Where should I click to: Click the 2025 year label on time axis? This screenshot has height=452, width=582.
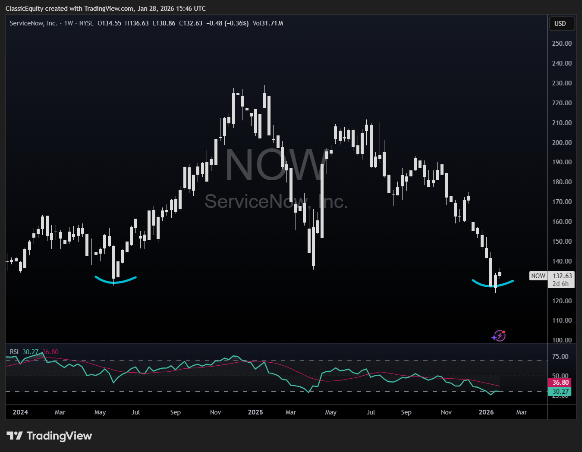coord(255,412)
